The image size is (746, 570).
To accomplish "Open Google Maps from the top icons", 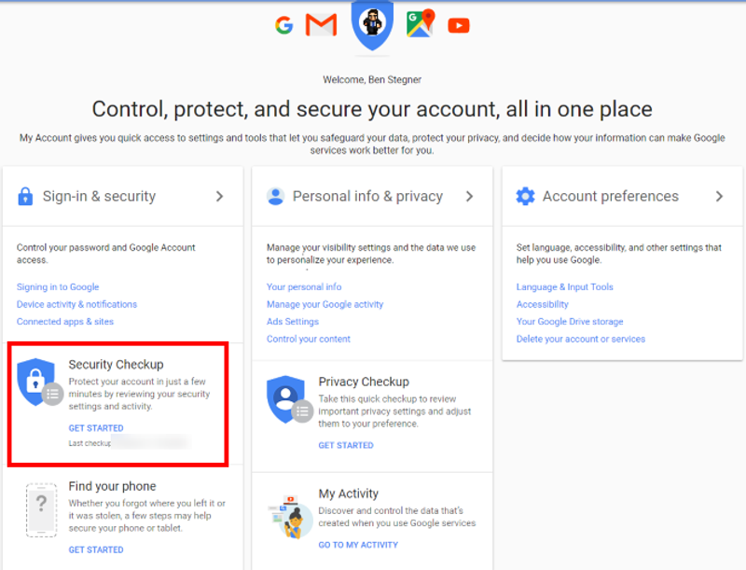I will pos(418,24).
